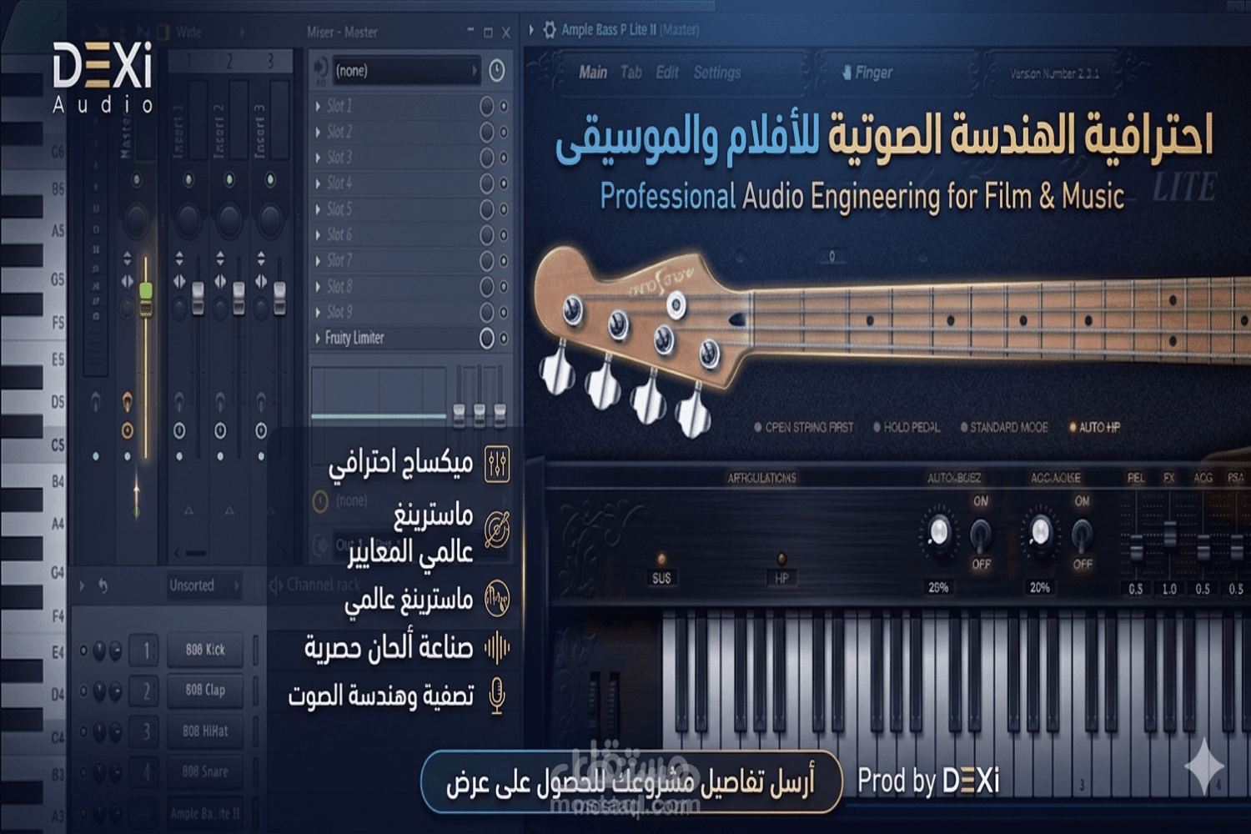
Task: Enable STANDARD MODE option
Action: 1004,427
